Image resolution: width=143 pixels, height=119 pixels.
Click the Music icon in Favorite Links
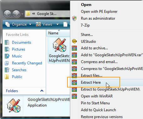(7, 56)
